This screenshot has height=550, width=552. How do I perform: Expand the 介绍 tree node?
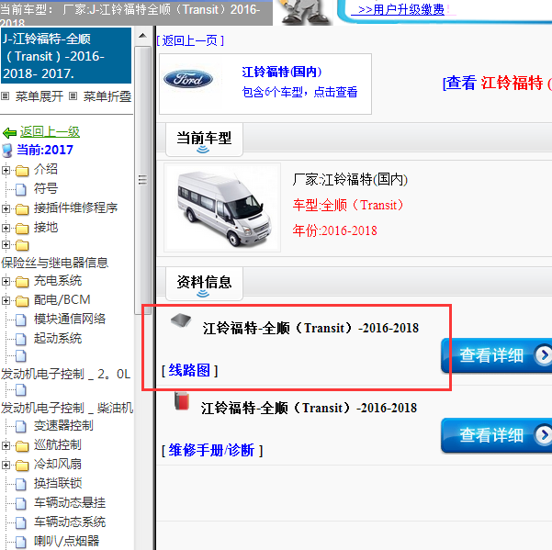(x=6, y=170)
